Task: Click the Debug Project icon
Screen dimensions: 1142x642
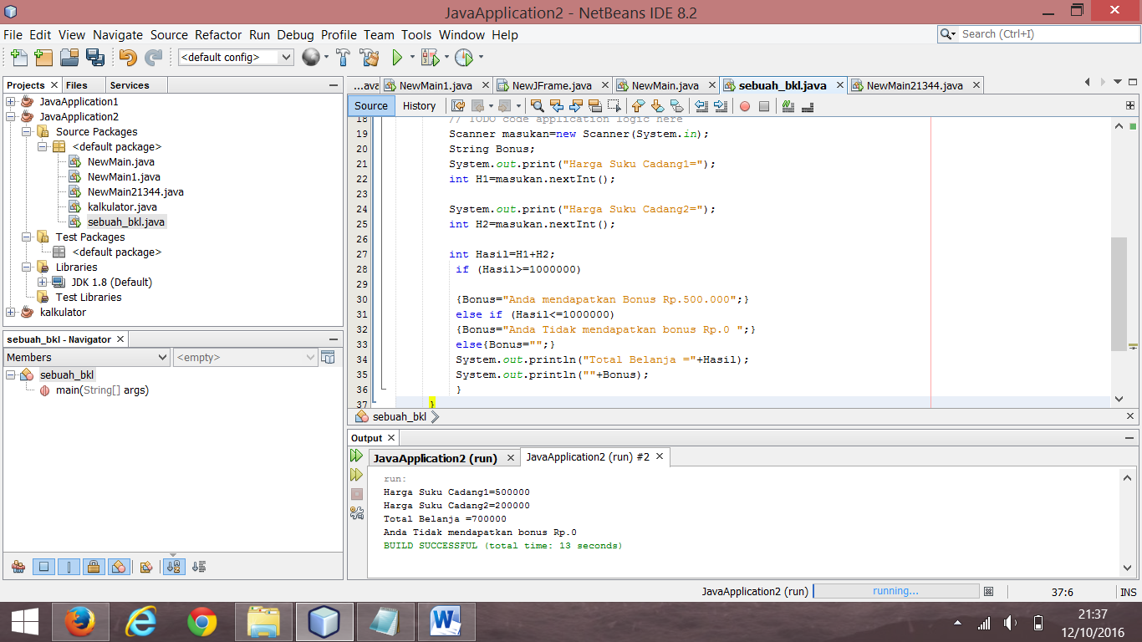Action: tap(430, 58)
